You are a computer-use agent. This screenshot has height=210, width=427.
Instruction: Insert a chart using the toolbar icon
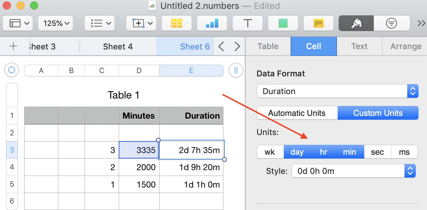tap(212, 23)
